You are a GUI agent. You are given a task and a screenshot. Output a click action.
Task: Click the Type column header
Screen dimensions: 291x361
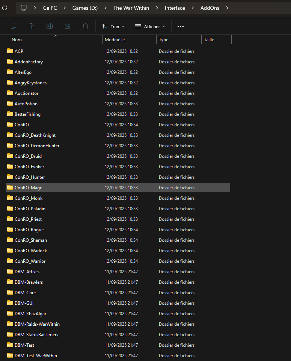click(164, 40)
